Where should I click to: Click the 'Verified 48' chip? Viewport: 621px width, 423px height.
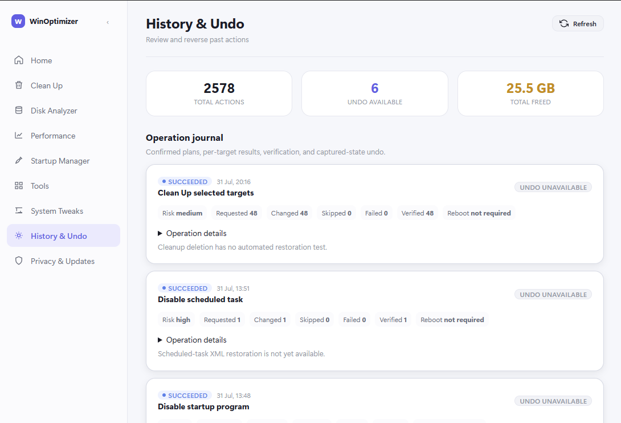pos(418,213)
